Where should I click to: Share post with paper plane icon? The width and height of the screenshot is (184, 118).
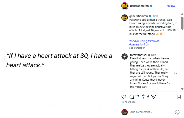[x=154, y=96]
